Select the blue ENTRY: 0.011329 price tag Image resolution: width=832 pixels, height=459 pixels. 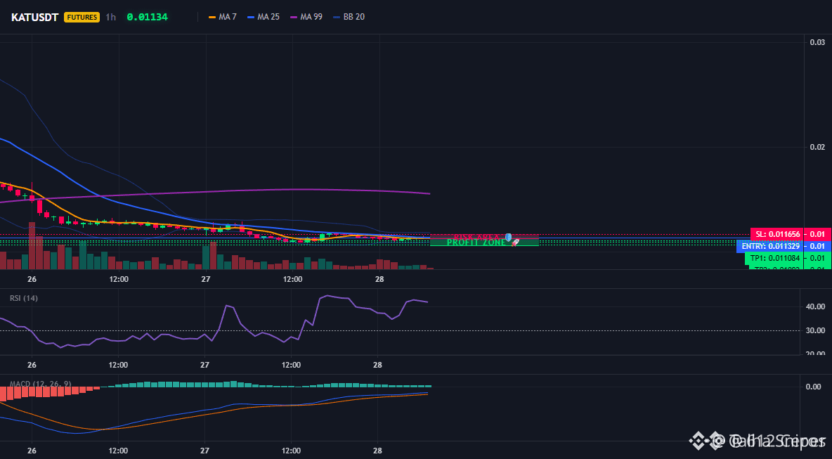coord(770,246)
